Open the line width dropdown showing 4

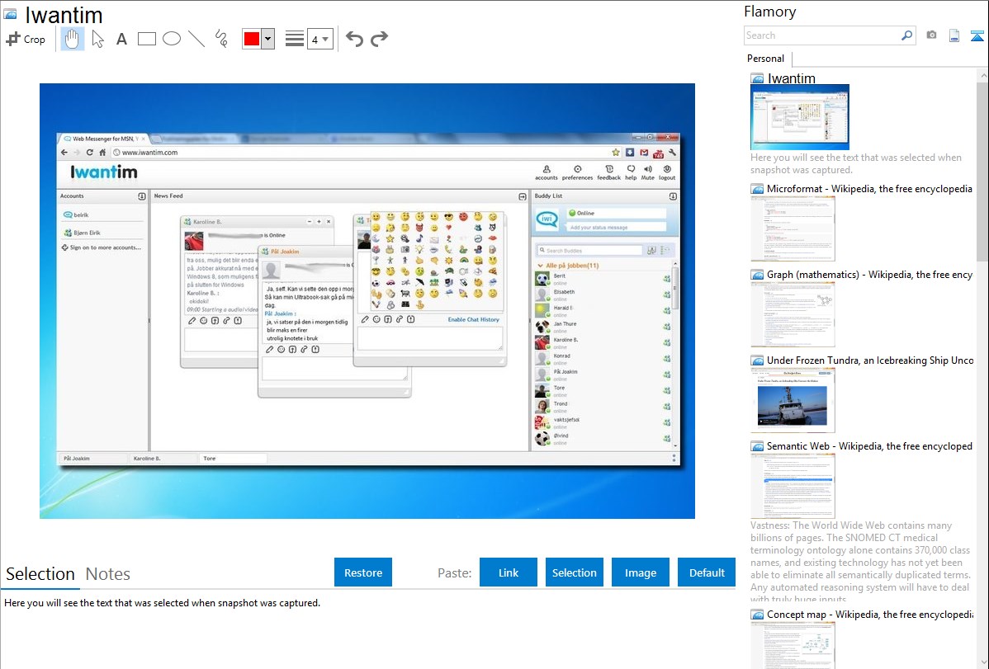point(319,40)
